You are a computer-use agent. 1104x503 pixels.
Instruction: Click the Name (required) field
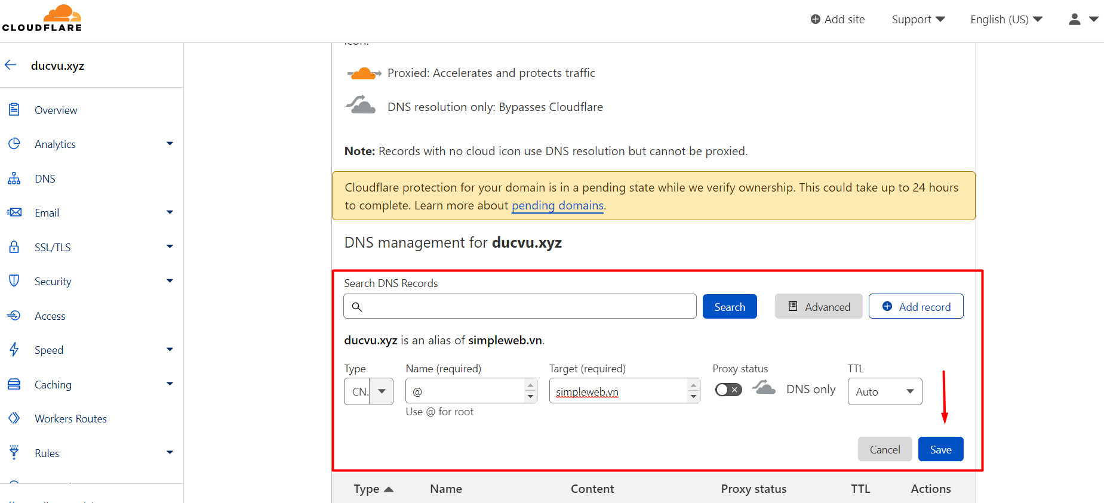click(471, 391)
